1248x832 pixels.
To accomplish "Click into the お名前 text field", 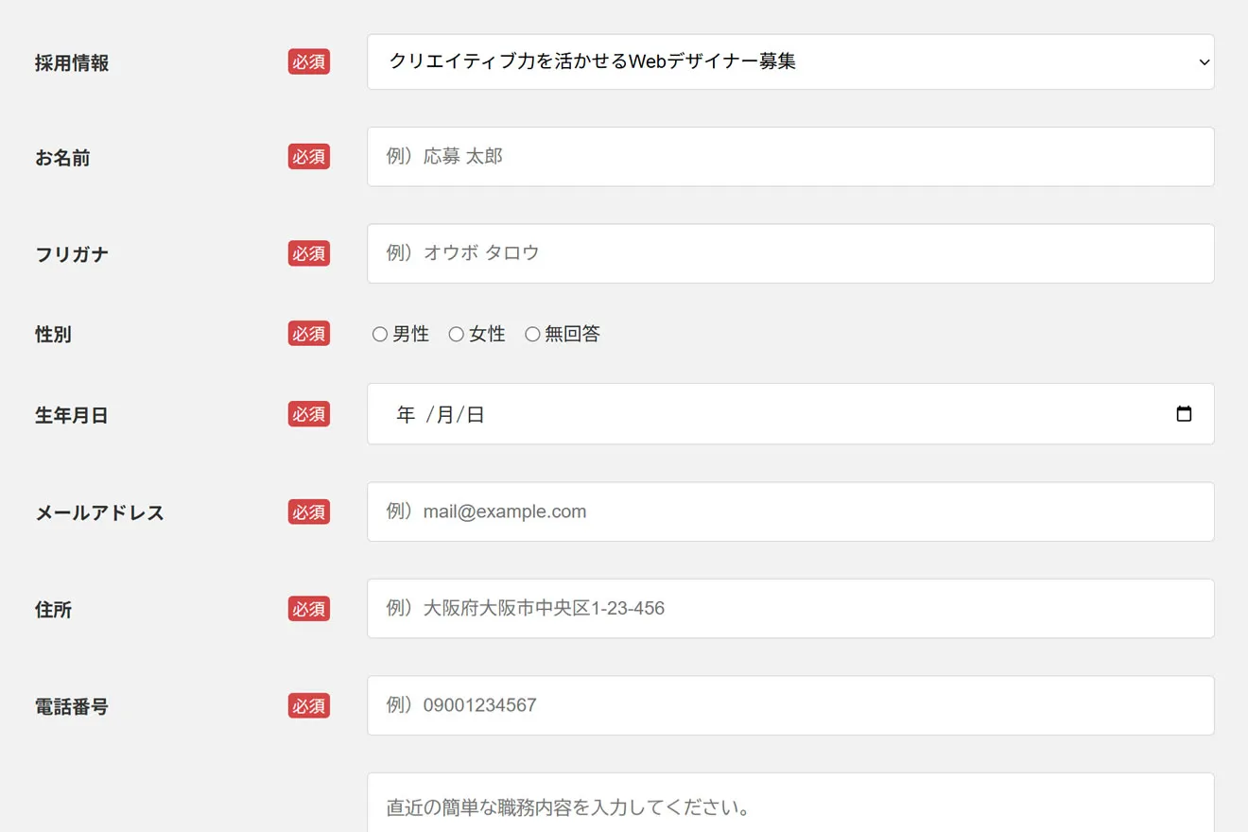I will point(789,157).
